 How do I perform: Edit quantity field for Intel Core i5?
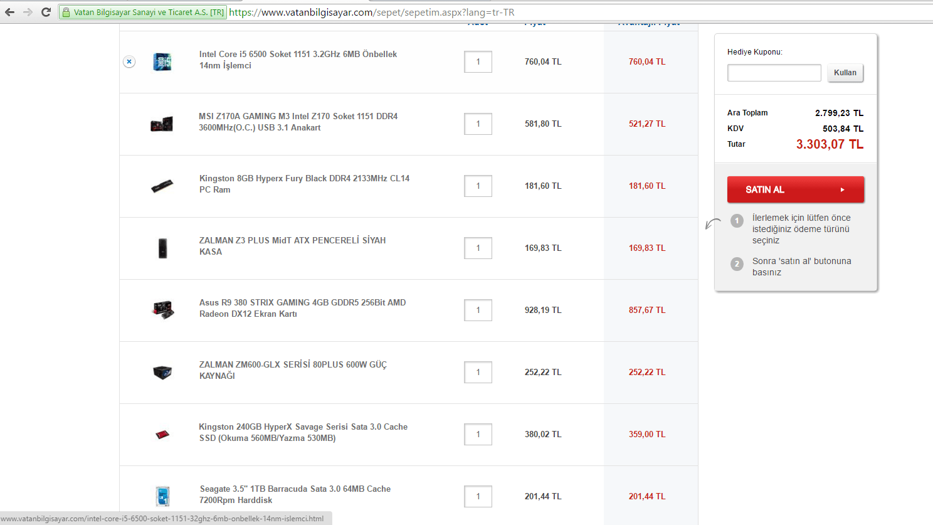[478, 61]
